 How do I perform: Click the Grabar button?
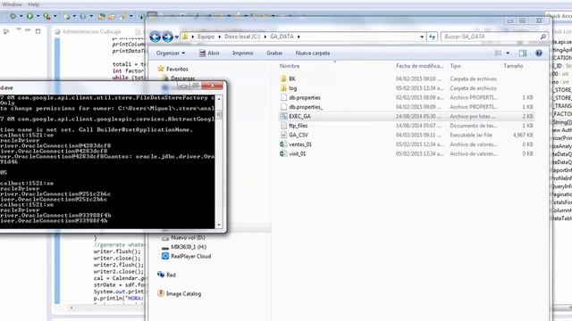[x=274, y=53]
